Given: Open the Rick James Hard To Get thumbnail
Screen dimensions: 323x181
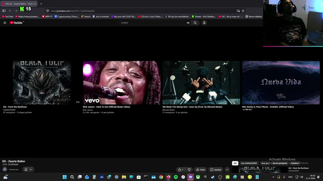Looking at the screenshot, I should (x=122, y=82).
